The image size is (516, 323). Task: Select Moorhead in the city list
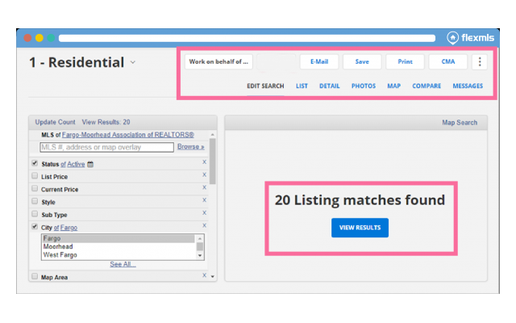pos(57,247)
